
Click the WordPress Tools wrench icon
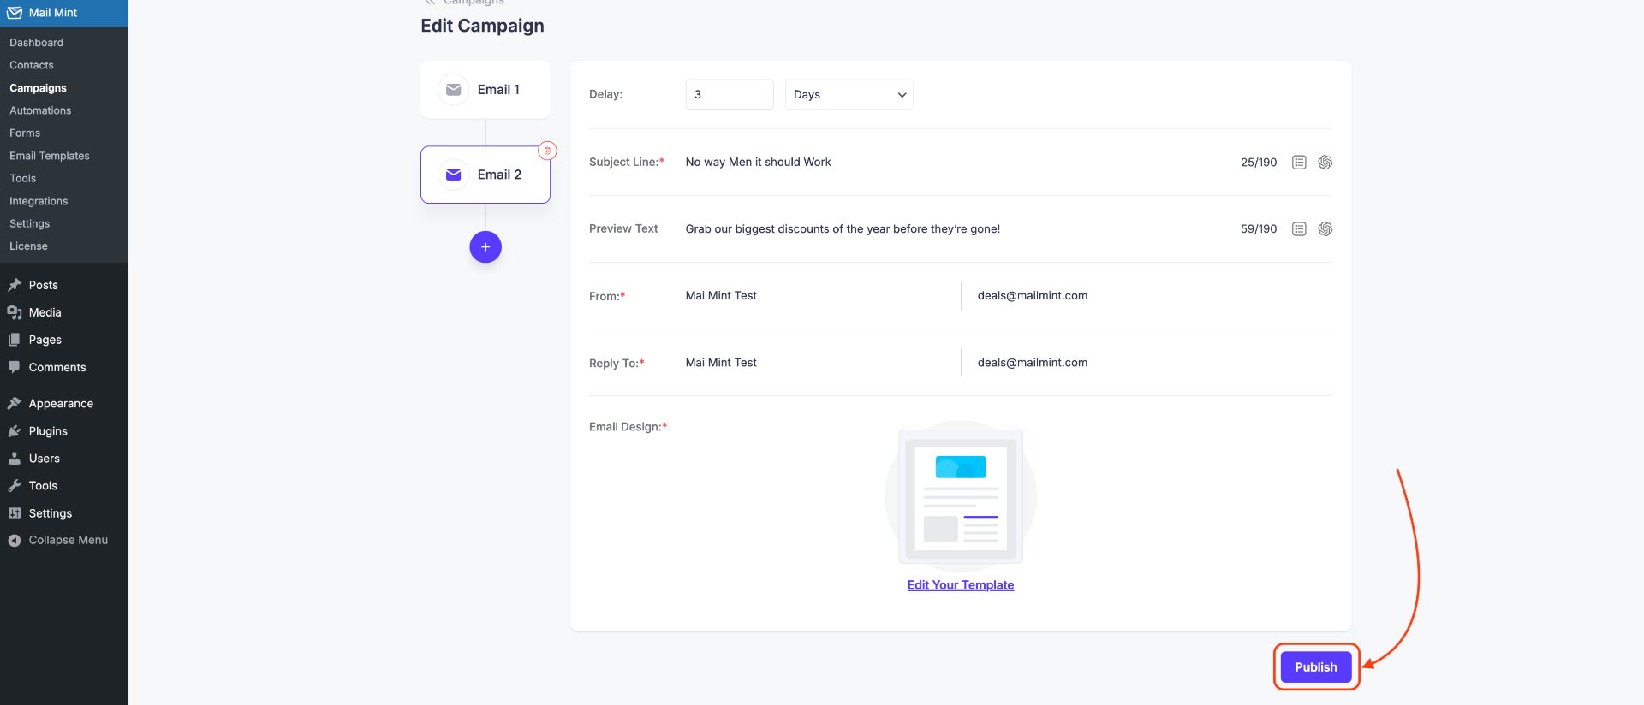pyautogui.click(x=15, y=485)
